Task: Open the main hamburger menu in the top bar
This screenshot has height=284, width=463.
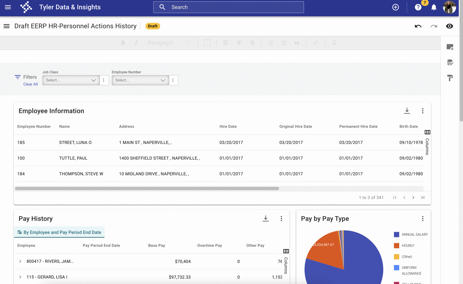Action: (x=8, y=7)
